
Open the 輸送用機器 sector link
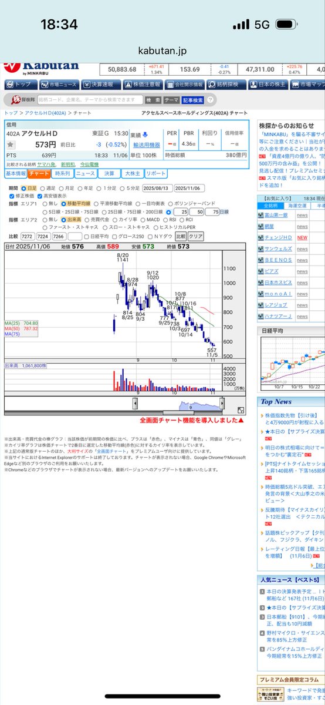pos(146,145)
